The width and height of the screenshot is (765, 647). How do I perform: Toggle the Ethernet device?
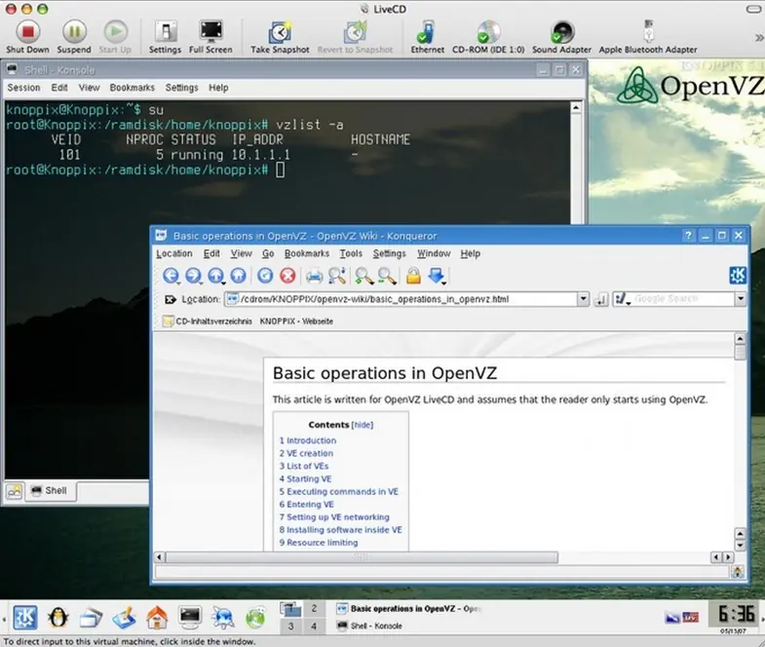(428, 37)
